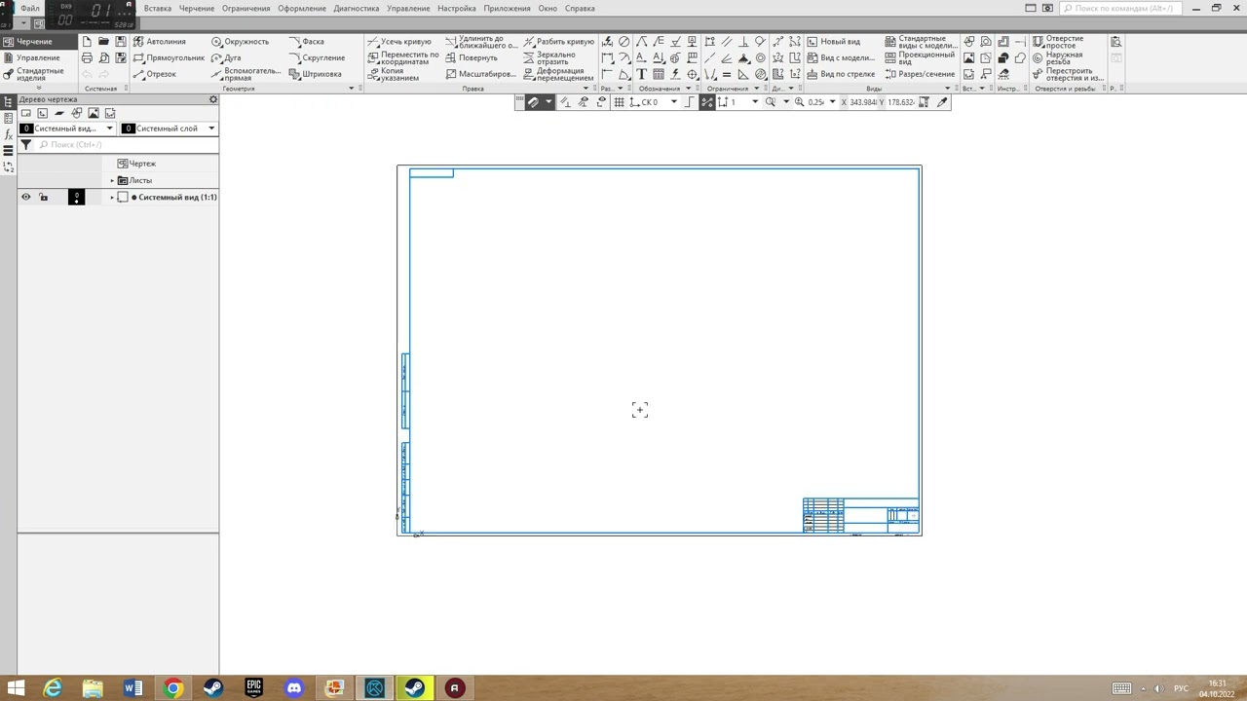
Task: Choose the Копия указанием command
Action: pos(394,74)
